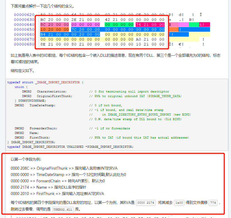
Task: Click the paragraph describing the IID array
Action: 115,58
